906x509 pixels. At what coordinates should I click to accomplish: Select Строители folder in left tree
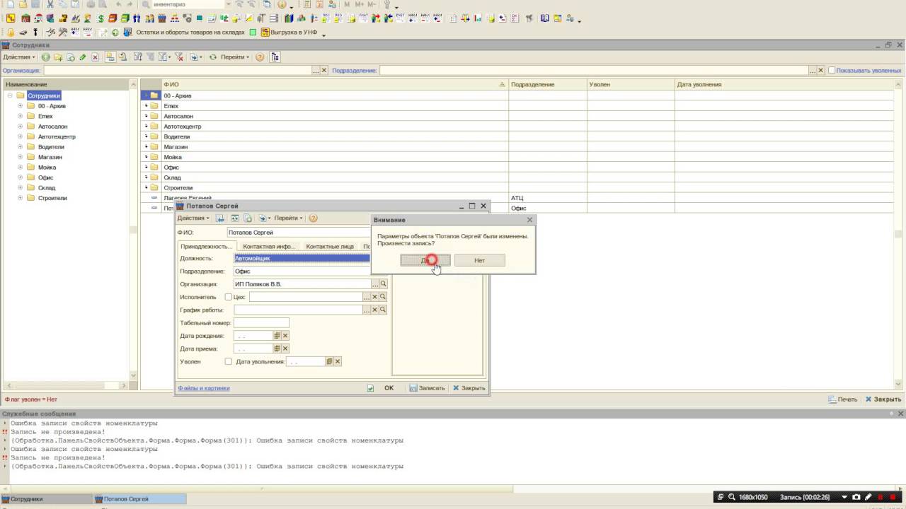click(x=52, y=198)
